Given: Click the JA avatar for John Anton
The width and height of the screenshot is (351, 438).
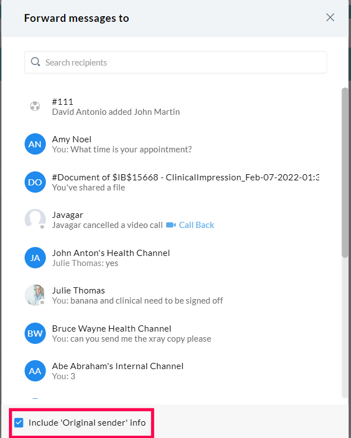Looking at the screenshot, I should click(x=35, y=258).
